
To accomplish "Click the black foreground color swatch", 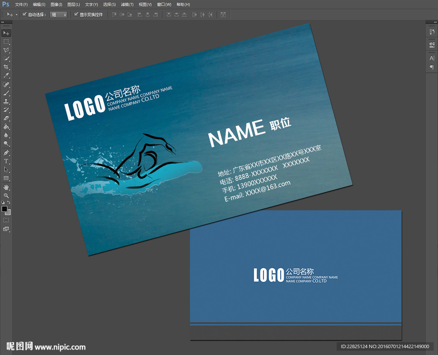I will pos(4,209).
